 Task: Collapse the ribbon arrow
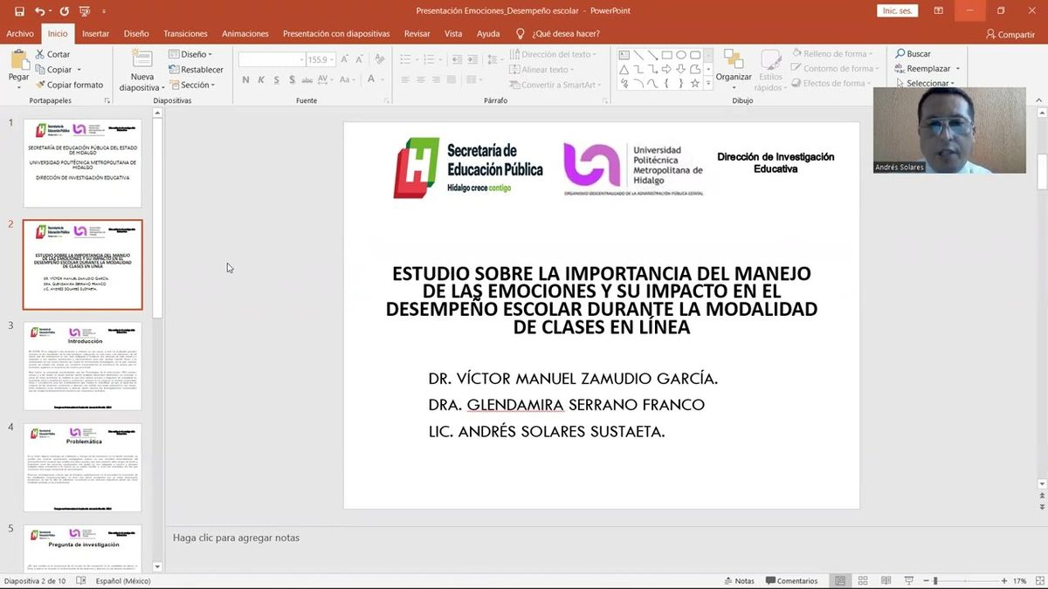tap(1039, 100)
